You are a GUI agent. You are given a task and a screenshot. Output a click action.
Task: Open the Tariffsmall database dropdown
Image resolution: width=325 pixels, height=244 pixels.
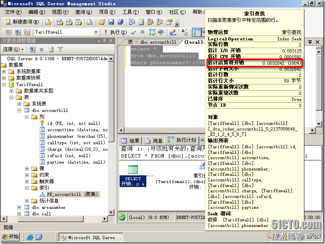coord(96,32)
